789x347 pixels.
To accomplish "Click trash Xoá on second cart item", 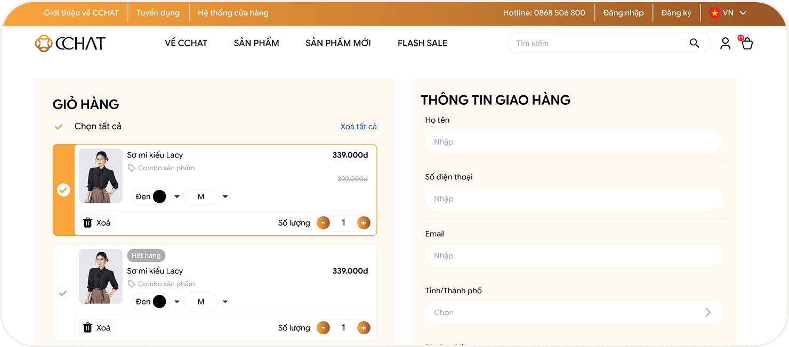I will pyautogui.click(x=97, y=328).
